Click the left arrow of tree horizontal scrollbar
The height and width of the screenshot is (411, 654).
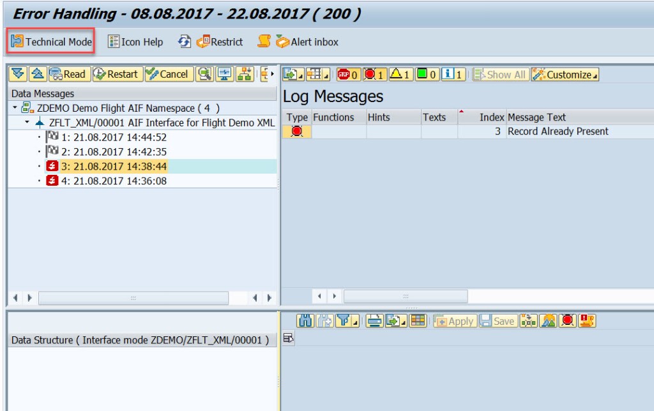click(15, 297)
